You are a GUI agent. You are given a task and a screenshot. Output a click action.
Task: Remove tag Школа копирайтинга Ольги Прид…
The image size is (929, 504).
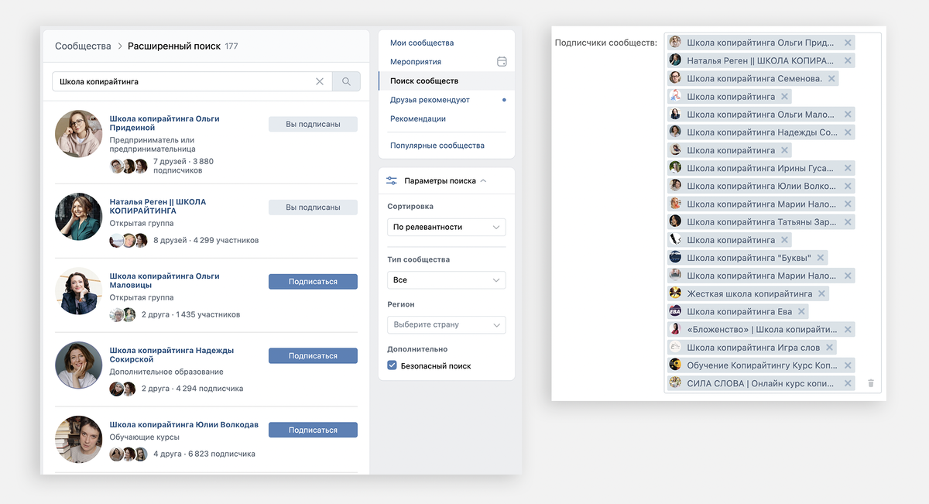(848, 43)
